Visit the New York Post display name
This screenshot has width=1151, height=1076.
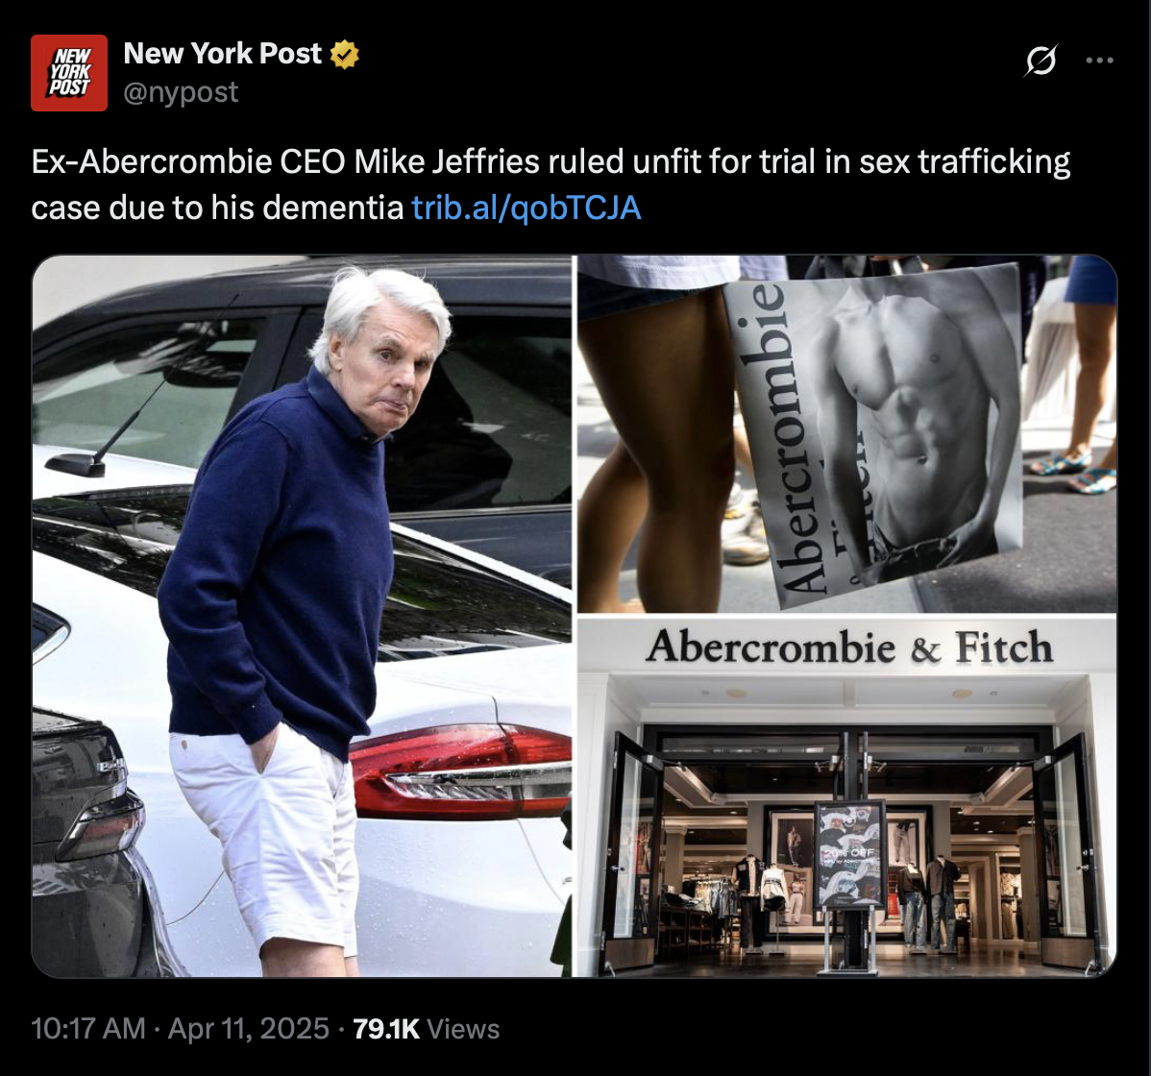(x=223, y=54)
